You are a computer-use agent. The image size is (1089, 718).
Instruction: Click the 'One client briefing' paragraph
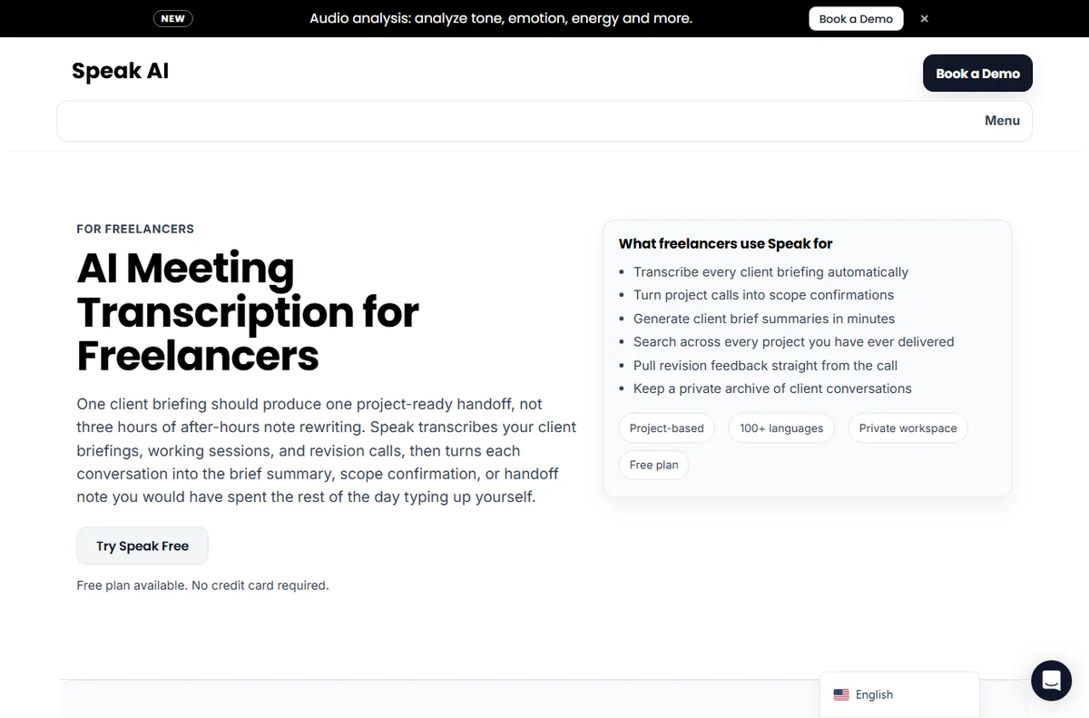[x=327, y=450]
